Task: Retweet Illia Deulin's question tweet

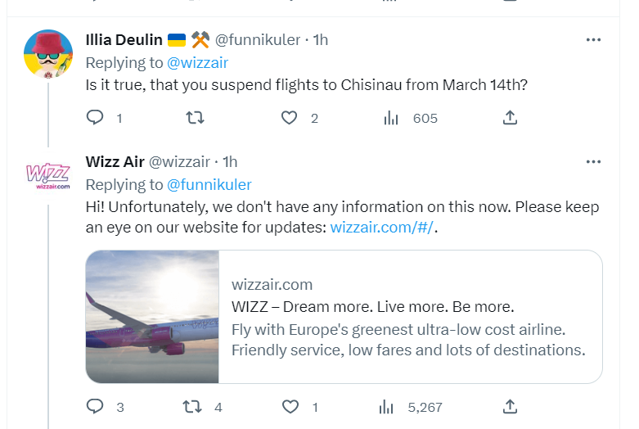Action: point(195,118)
